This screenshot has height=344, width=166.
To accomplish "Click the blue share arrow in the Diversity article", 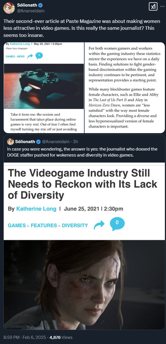I will [99, 226].
